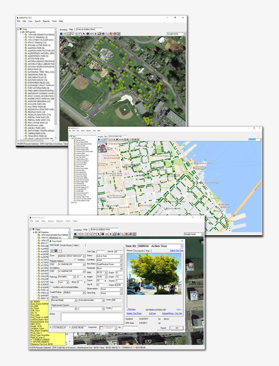This screenshot has height=366, width=279.
Task: Check Conflicts with Overhead Utilities
Action: pos(51,287)
